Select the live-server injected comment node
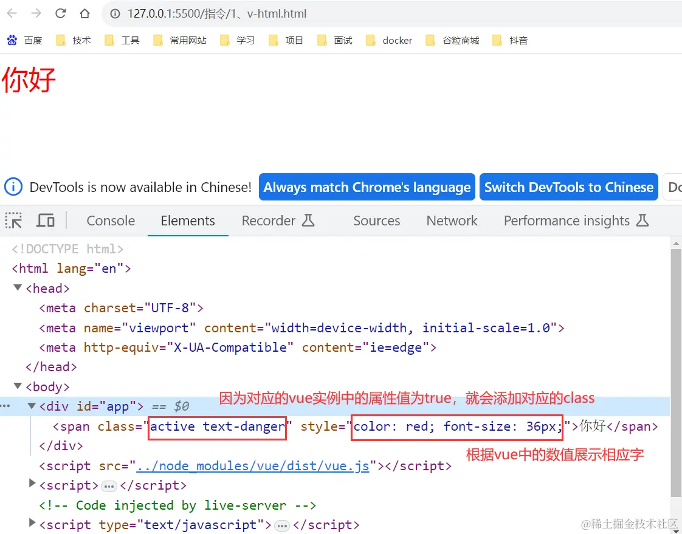This screenshot has height=534, width=682. click(177, 505)
